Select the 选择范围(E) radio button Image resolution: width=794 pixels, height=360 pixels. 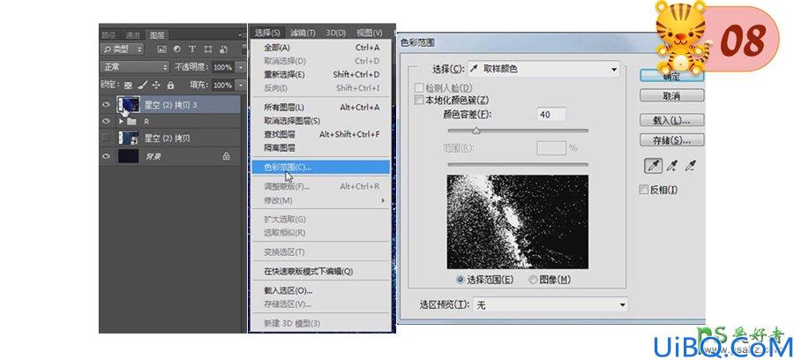coord(460,279)
